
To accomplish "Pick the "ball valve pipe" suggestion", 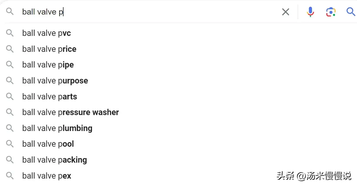I will tap(48, 65).
